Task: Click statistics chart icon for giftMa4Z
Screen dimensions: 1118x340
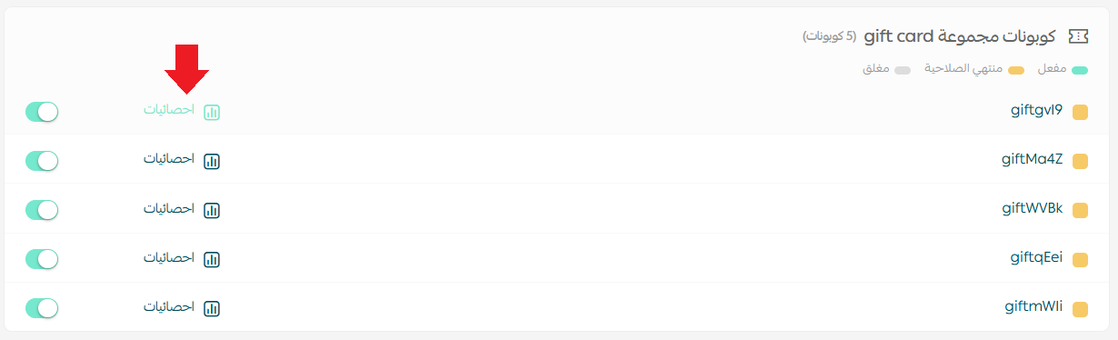Action: click(212, 161)
